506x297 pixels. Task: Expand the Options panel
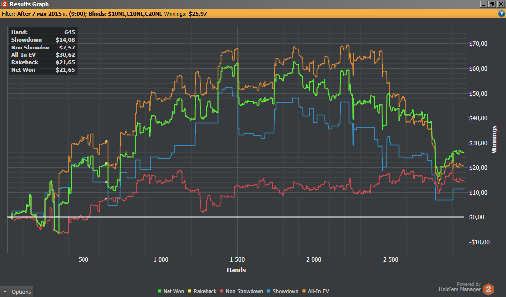click(x=16, y=291)
